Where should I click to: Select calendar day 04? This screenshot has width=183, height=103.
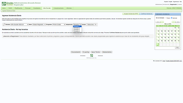[x=161, y=31]
